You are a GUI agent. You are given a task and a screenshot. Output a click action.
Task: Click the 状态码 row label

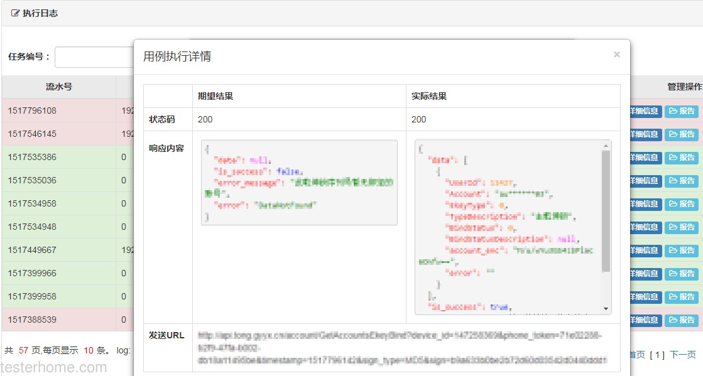click(162, 120)
